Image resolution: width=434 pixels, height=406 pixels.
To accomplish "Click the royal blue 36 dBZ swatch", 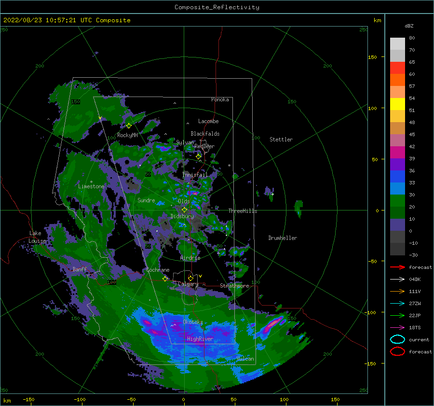I will pos(397,176).
